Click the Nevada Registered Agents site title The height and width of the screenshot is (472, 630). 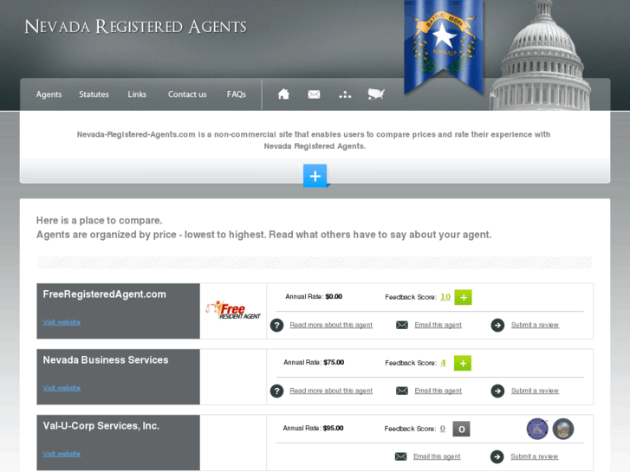click(x=135, y=27)
